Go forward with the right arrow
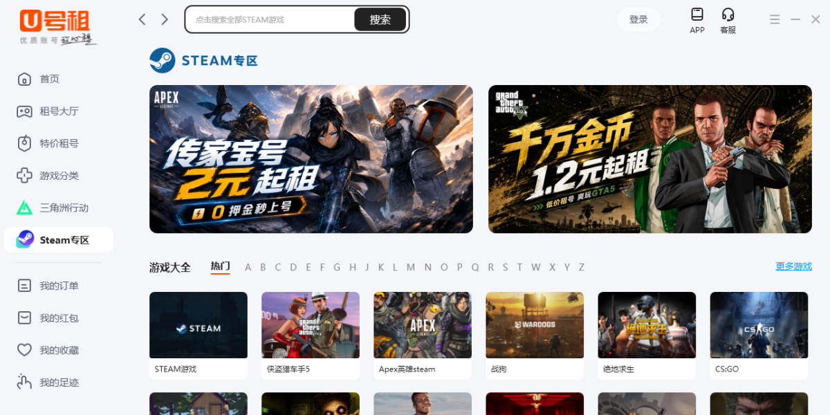 tap(165, 19)
